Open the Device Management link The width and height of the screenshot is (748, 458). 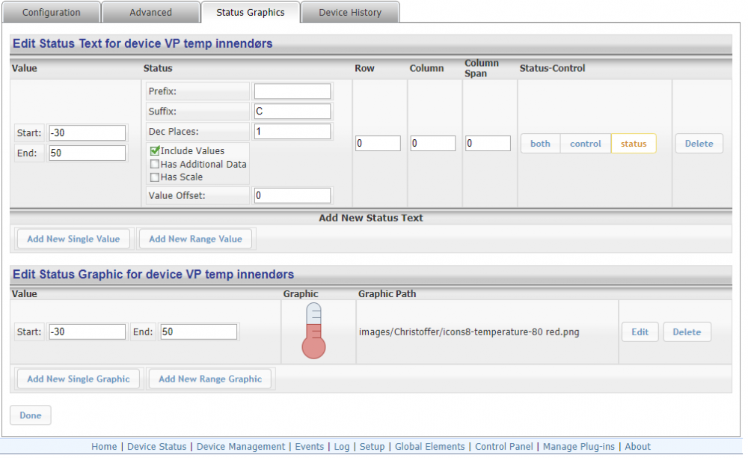[241, 447]
